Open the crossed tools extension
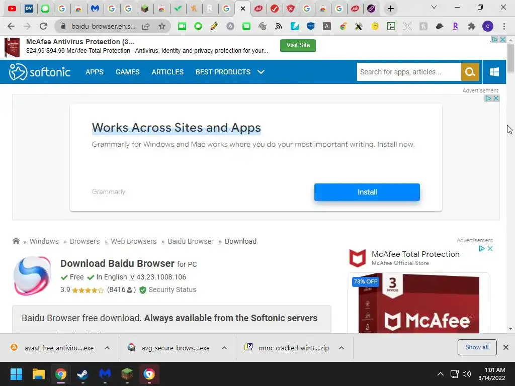 coord(359,26)
